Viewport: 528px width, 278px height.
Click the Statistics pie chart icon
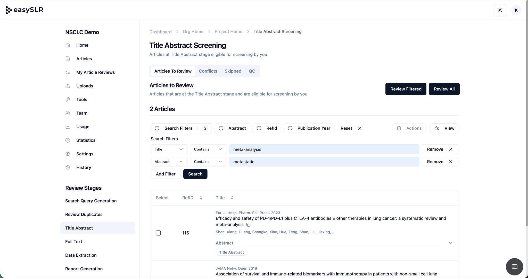(x=68, y=140)
